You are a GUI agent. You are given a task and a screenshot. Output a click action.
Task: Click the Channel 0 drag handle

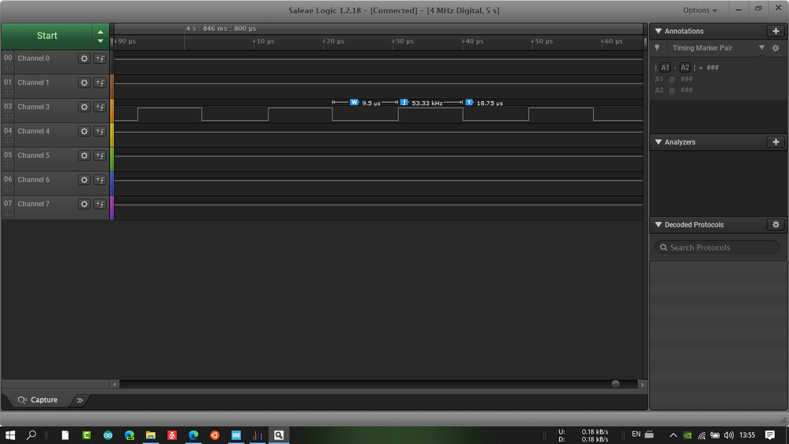[8, 67]
